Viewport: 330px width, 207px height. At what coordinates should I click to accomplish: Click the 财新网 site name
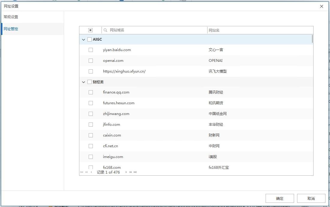pos(214,135)
